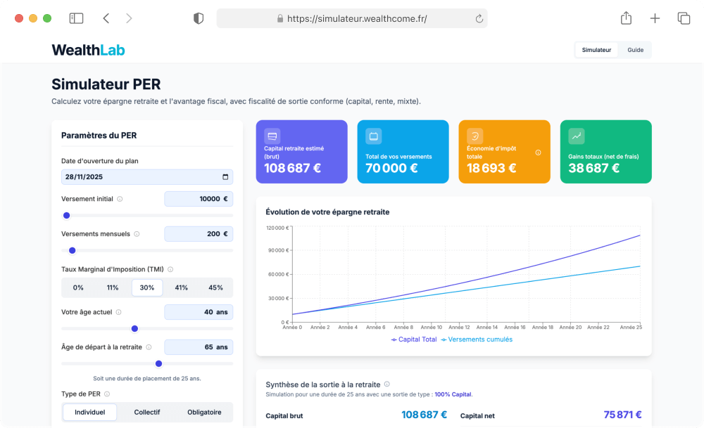704x428 pixels.
Task: Click the growth chart icon on the green card
Action: tap(577, 136)
